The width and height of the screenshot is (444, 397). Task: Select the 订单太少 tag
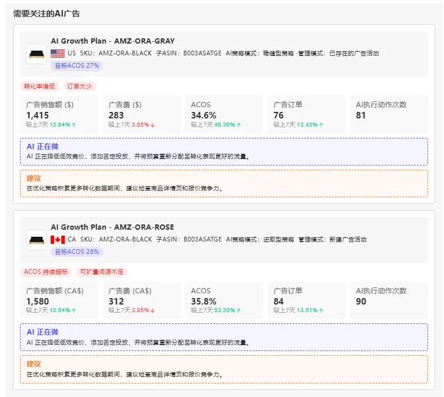[x=79, y=87]
